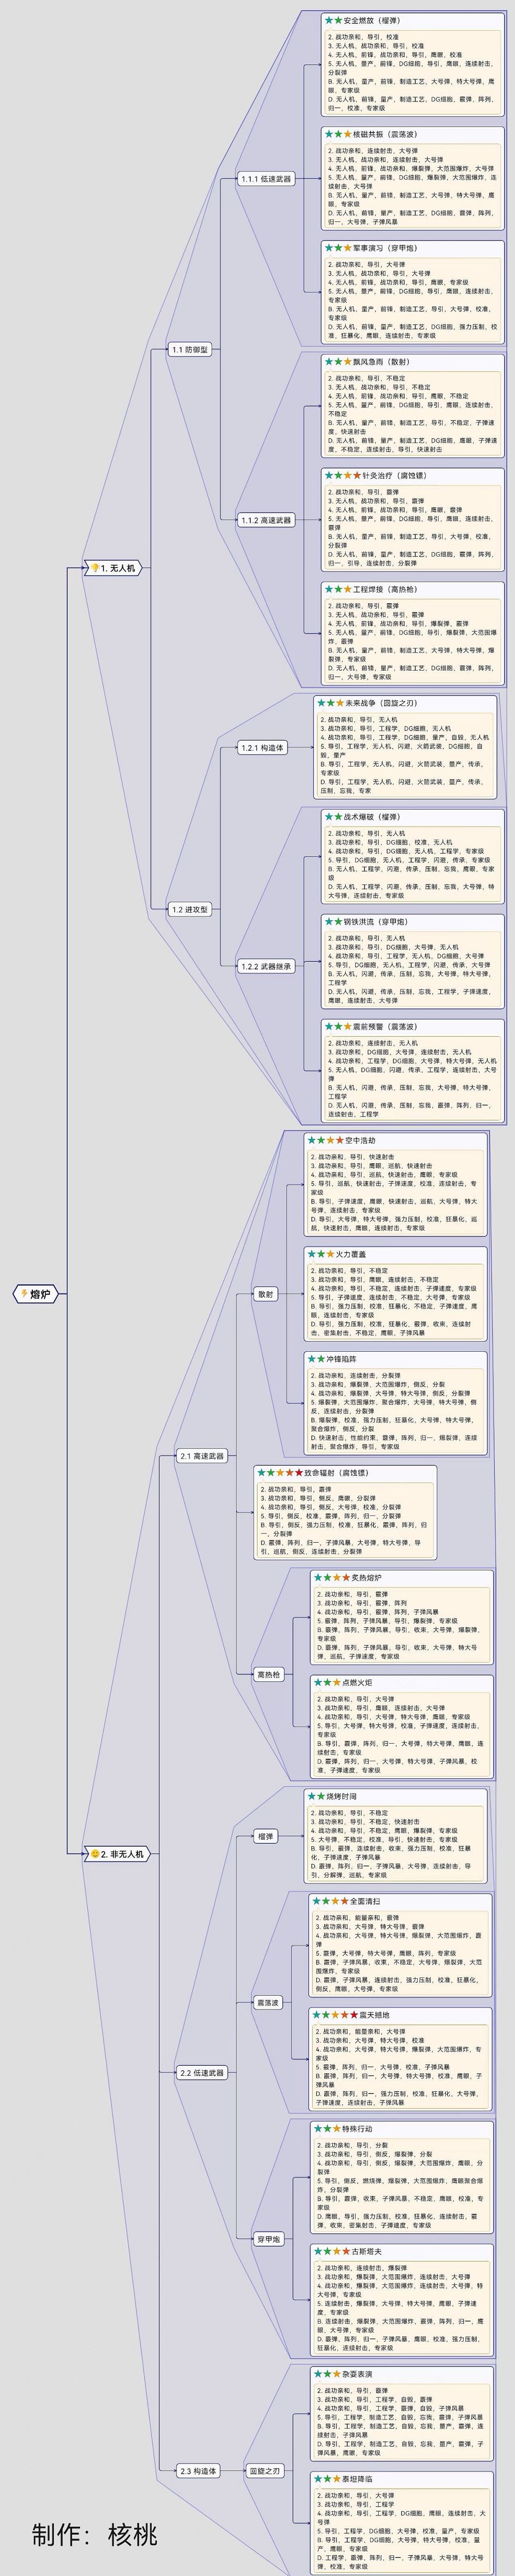Click card title 特殊行动
This screenshot has width=515, height=2576.
357,2129
